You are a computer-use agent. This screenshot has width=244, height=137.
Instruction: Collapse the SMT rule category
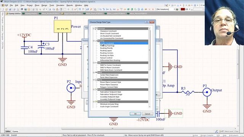[94, 63]
